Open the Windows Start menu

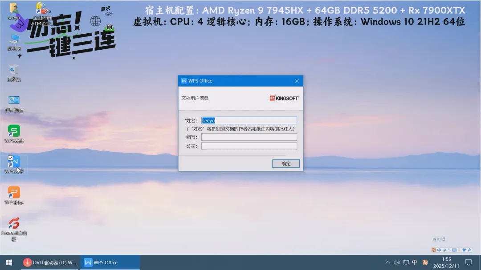[x=9, y=262]
